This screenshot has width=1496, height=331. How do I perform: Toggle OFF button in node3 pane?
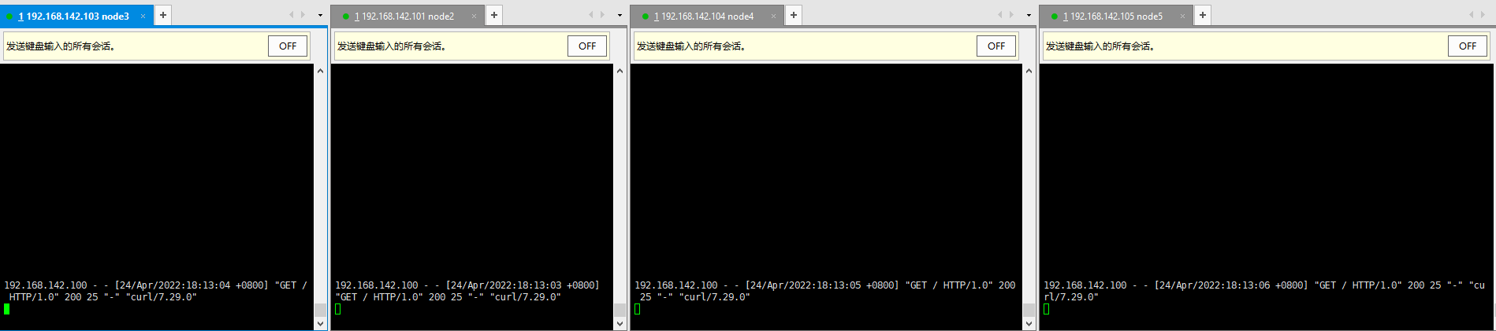[288, 46]
